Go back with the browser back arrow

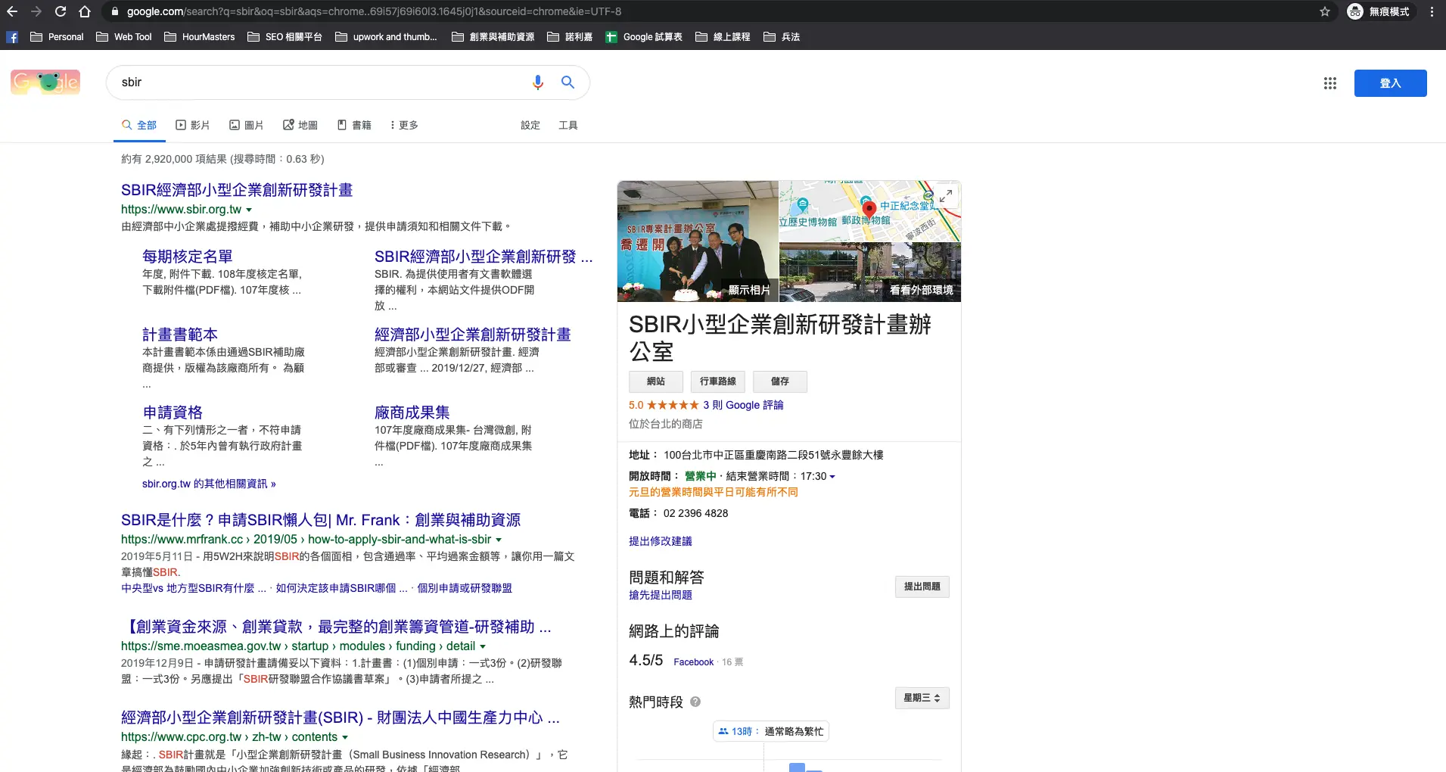click(12, 11)
